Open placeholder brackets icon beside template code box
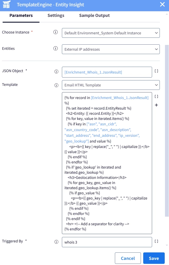 [x=156, y=96]
